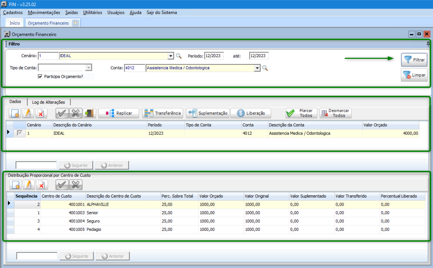Click the exit door icon in Dados toolbar
The height and width of the screenshot is (268, 433).
[89, 113]
